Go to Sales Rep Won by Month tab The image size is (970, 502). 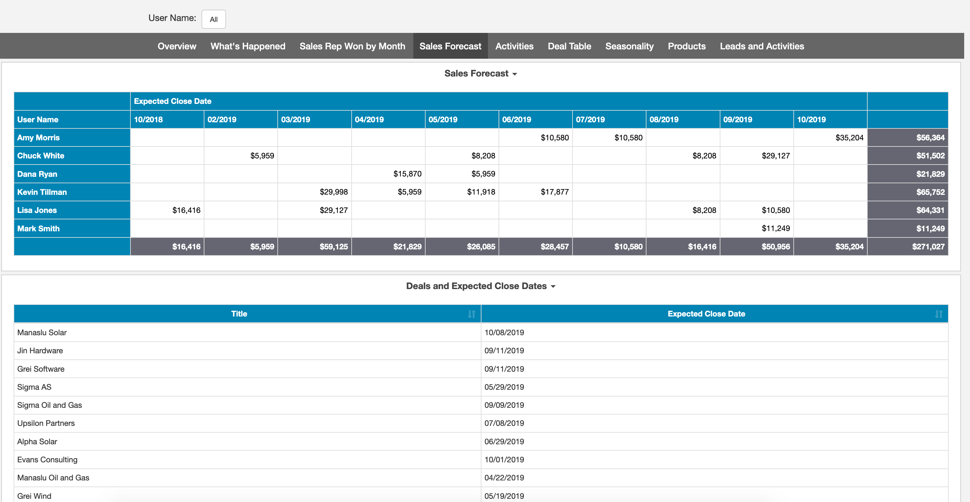[x=352, y=46]
